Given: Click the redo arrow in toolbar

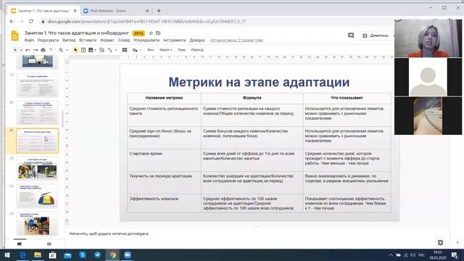Looking at the screenshot, I should click(x=36, y=50).
